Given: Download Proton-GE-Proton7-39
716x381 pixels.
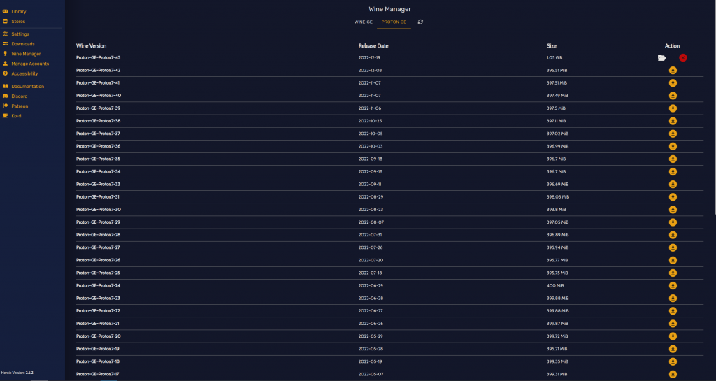Looking at the screenshot, I should [x=673, y=108].
